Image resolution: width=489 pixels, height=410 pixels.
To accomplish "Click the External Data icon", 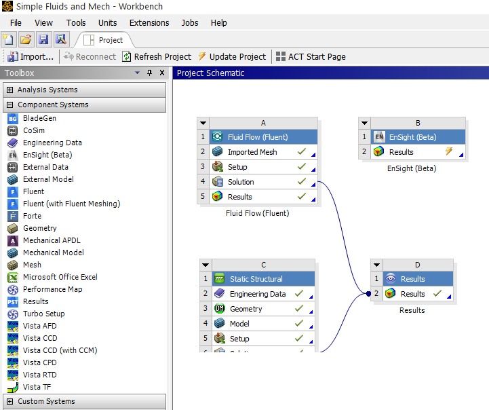I will (13, 167).
